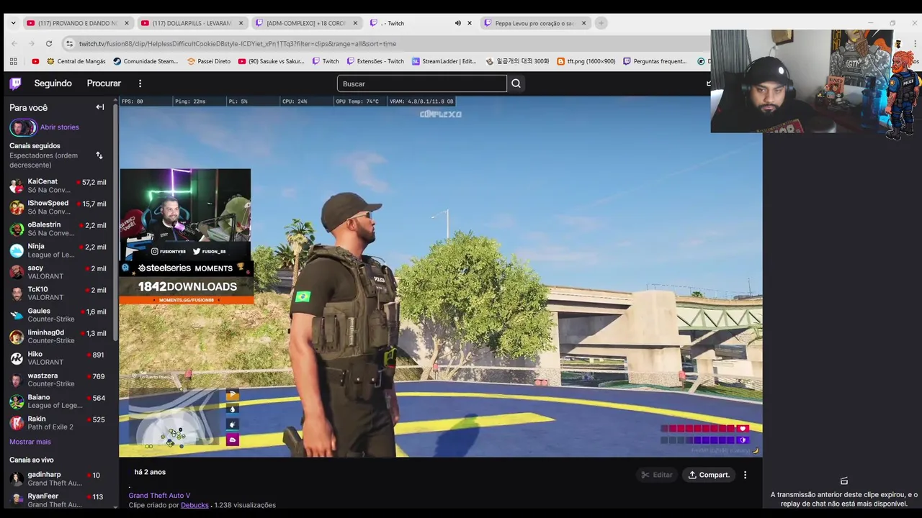This screenshot has height=518, width=922.
Task: Switch to PROVANDO E DANDO tab
Action: pyautogui.click(x=78, y=23)
